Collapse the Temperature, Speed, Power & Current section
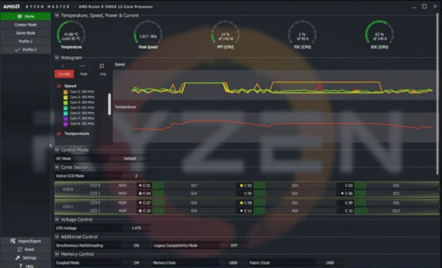Viewport: 442px width, 268px height. pos(57,15)
